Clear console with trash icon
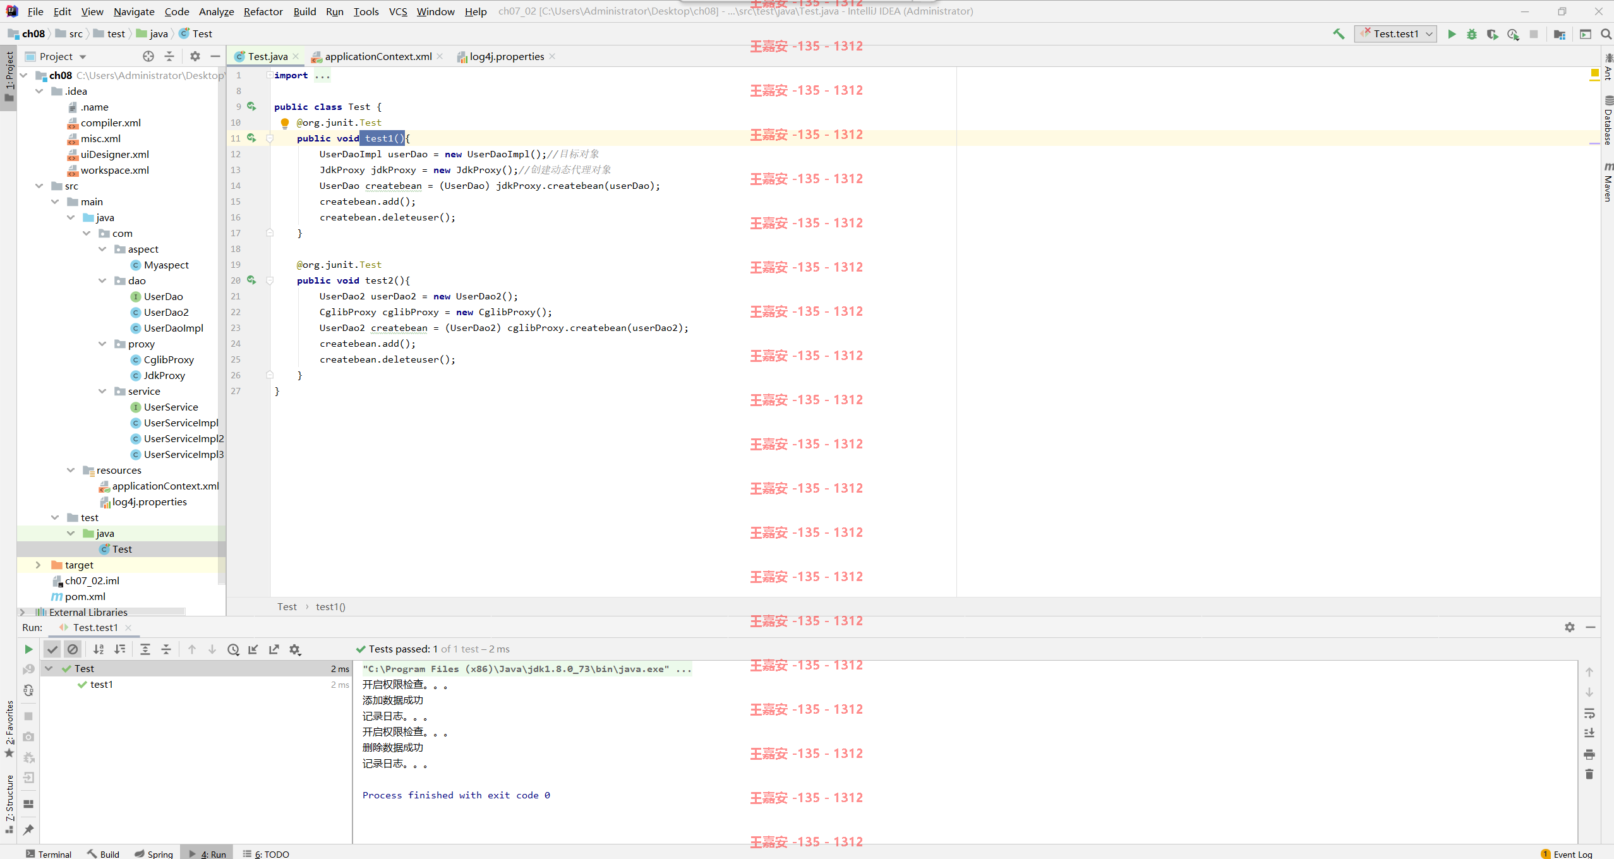This screenshot has height=859, width=1614. (x=1589, y=774)
